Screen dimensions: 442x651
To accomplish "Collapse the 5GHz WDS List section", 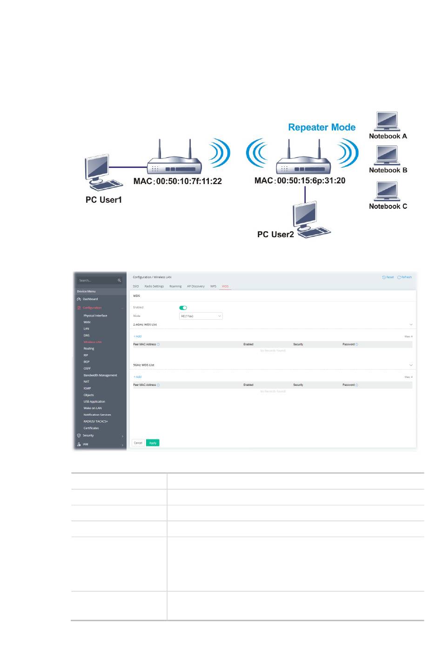I will click(411, 365).
